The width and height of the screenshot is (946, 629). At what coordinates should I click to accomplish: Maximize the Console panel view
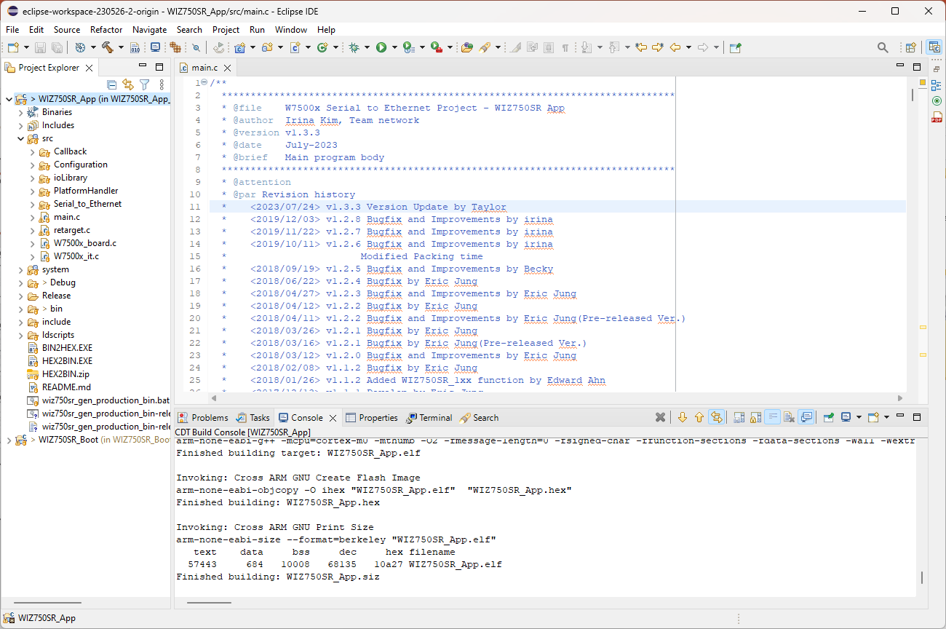pyautogui.click(x=917, y=416)
